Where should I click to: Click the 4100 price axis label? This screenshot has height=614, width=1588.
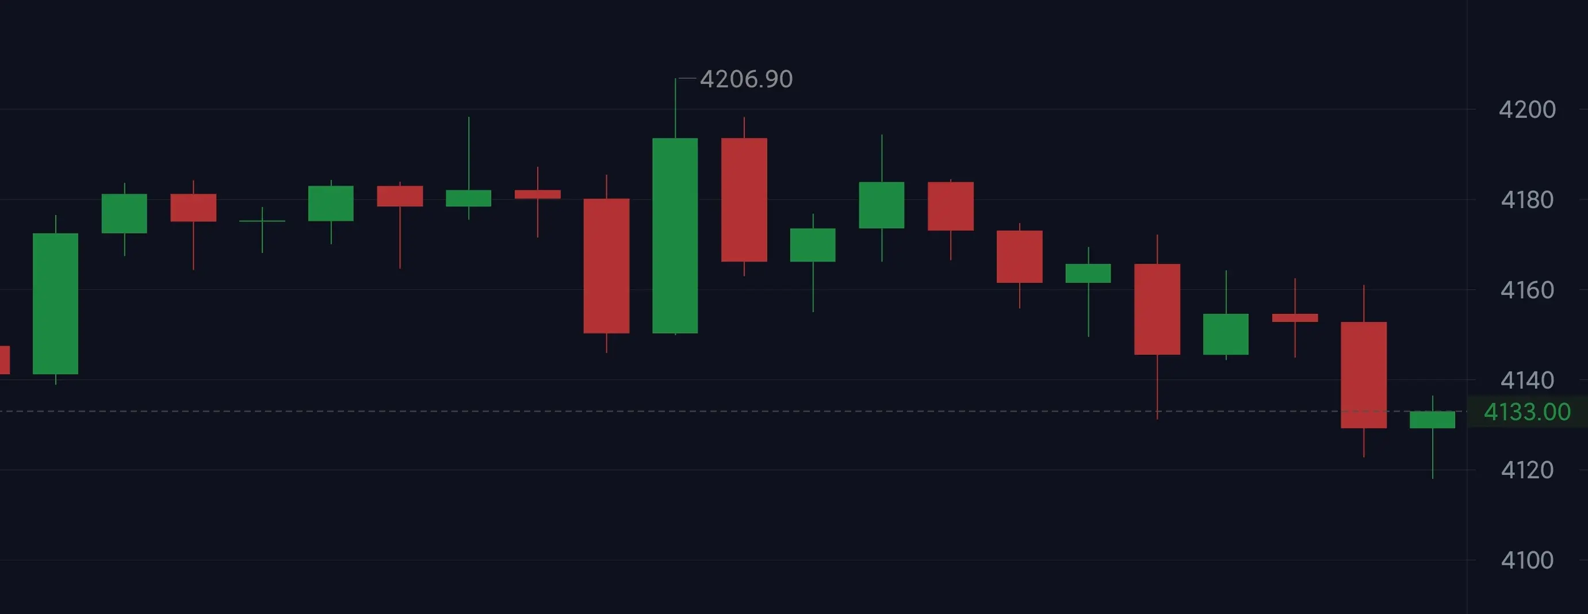click(x=1527, y=561)
